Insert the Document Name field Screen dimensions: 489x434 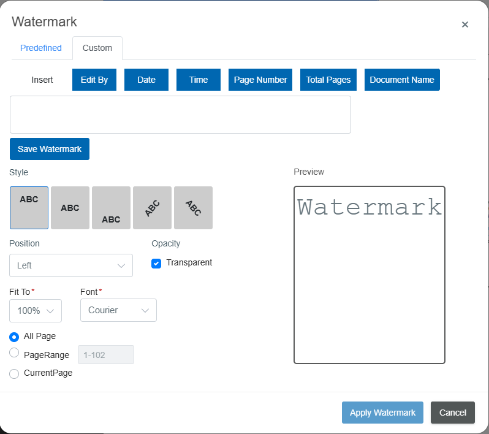(x=402, y=80)
